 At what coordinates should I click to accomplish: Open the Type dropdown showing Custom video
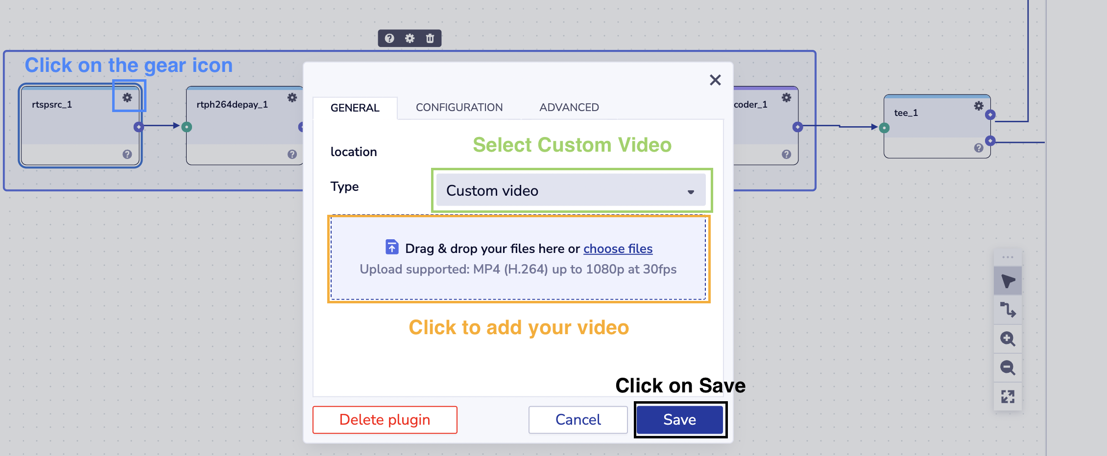coord(571,190)
